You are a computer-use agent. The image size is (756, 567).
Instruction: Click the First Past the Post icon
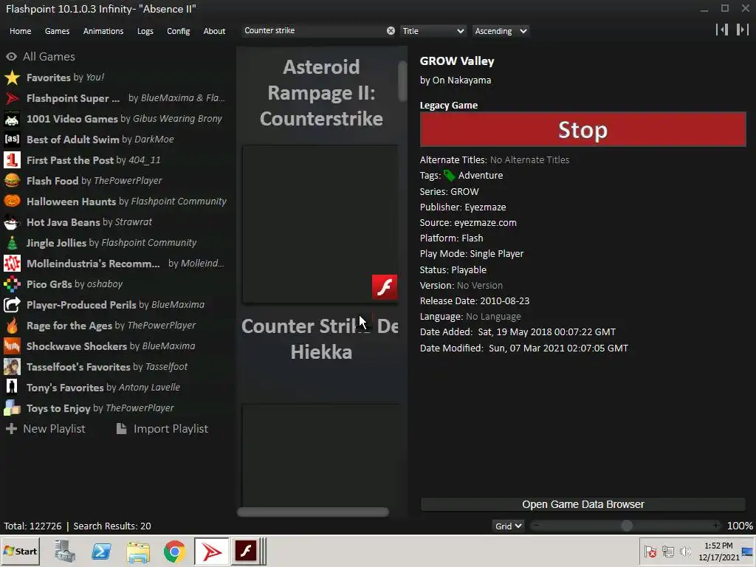(12, 160)
